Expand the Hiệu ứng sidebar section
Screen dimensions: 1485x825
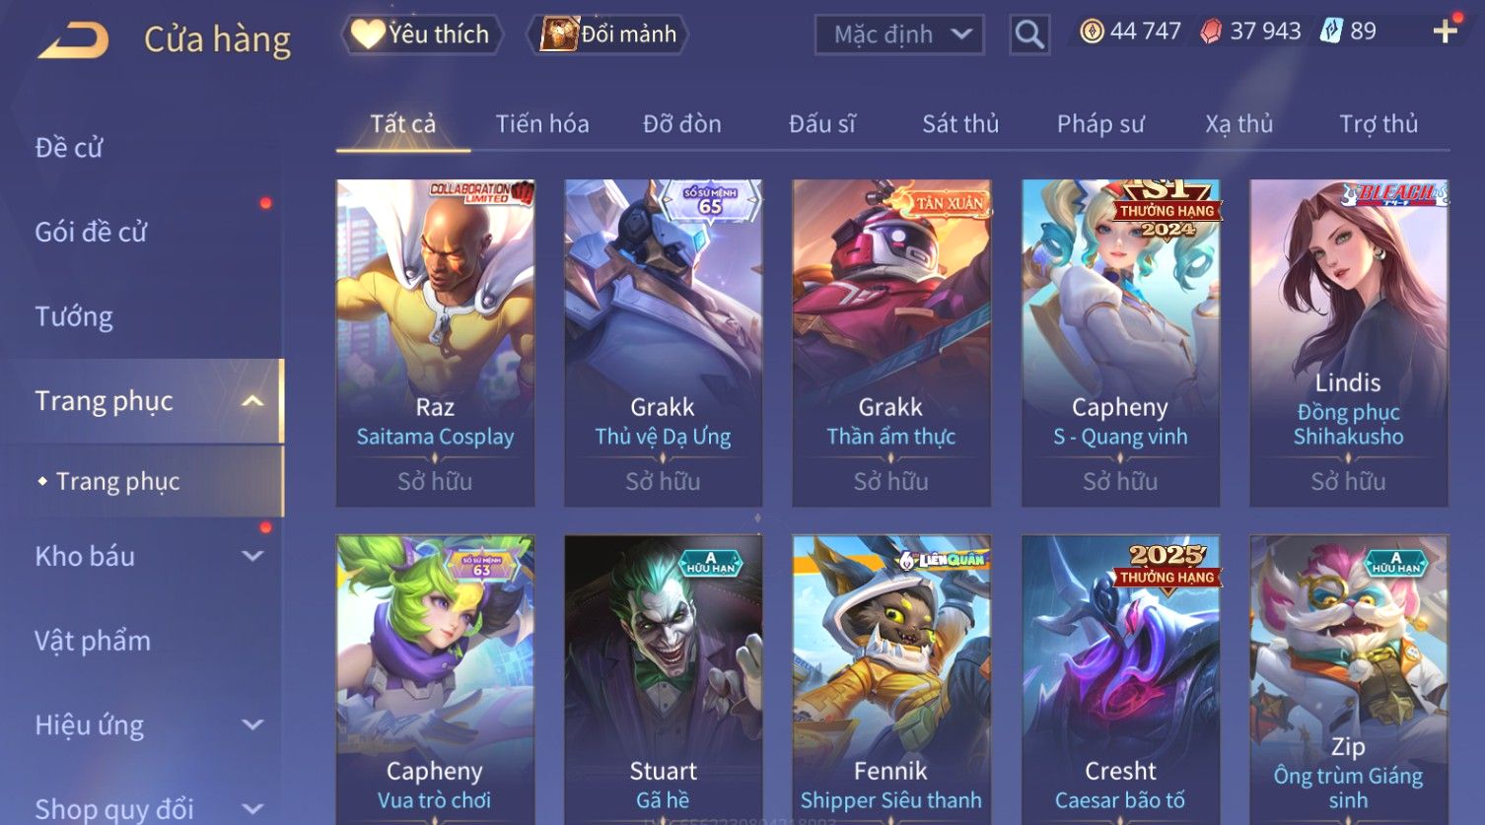click(x=252, y=725)
